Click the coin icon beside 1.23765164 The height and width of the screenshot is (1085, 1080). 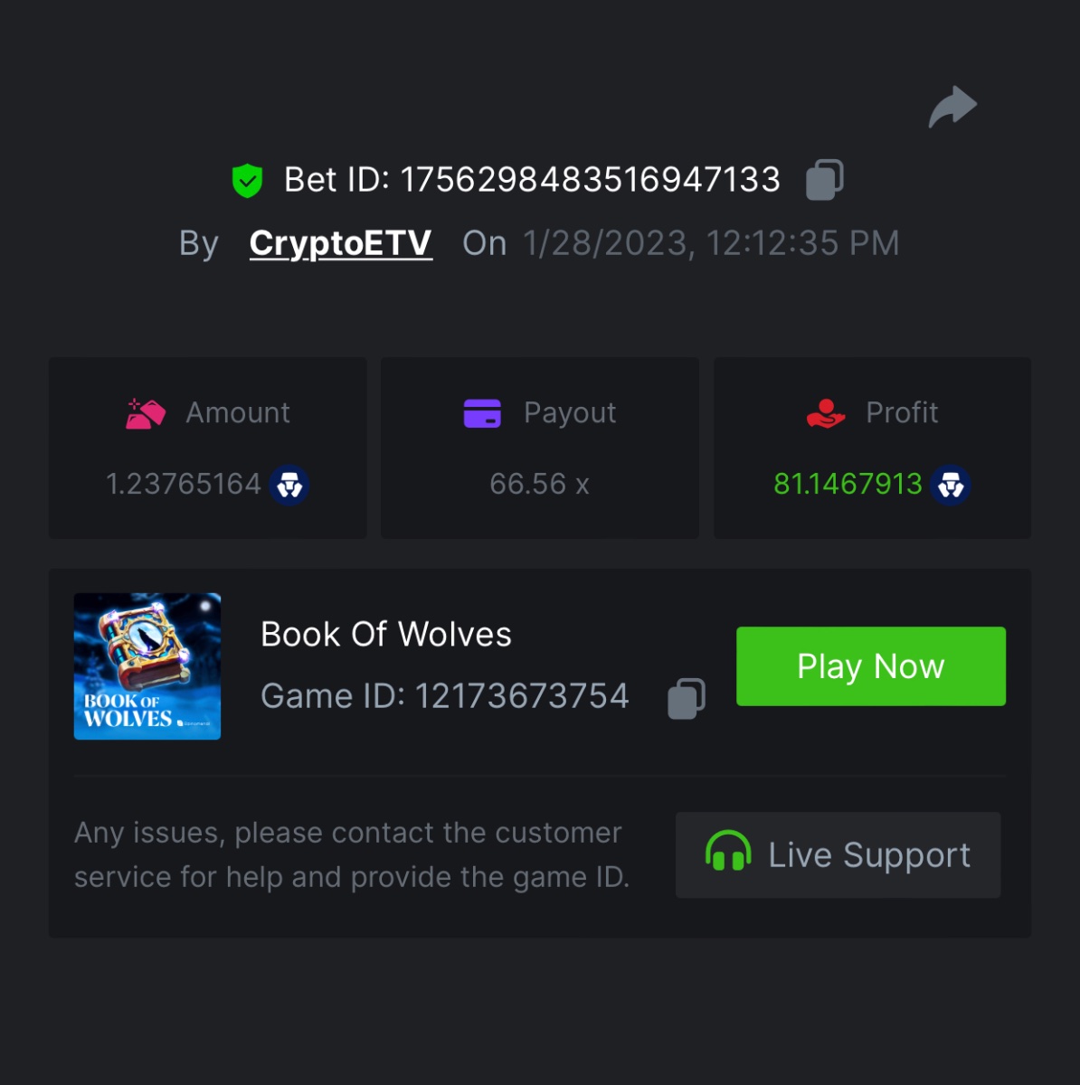coord(289,486)
